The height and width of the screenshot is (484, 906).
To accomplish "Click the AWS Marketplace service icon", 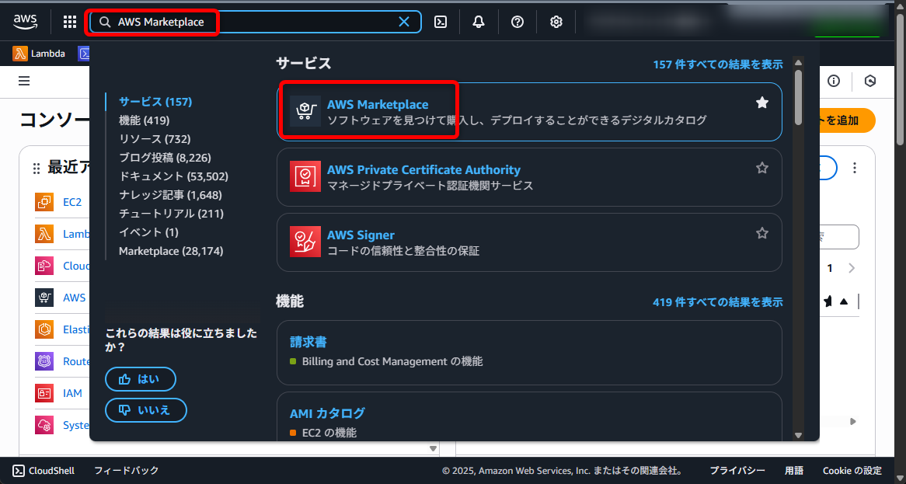I will click(305, 111).
